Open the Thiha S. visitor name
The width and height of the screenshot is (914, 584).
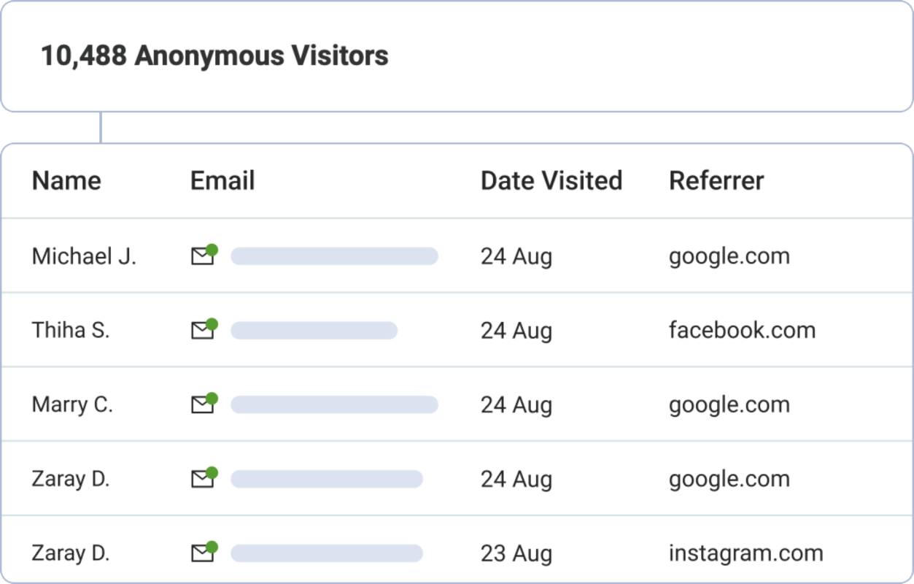[x=71, y=331]
